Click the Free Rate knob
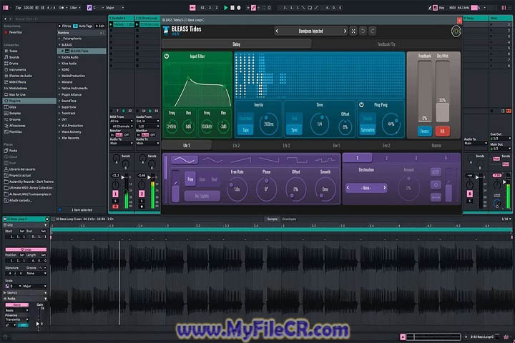 tap(237, 189)
